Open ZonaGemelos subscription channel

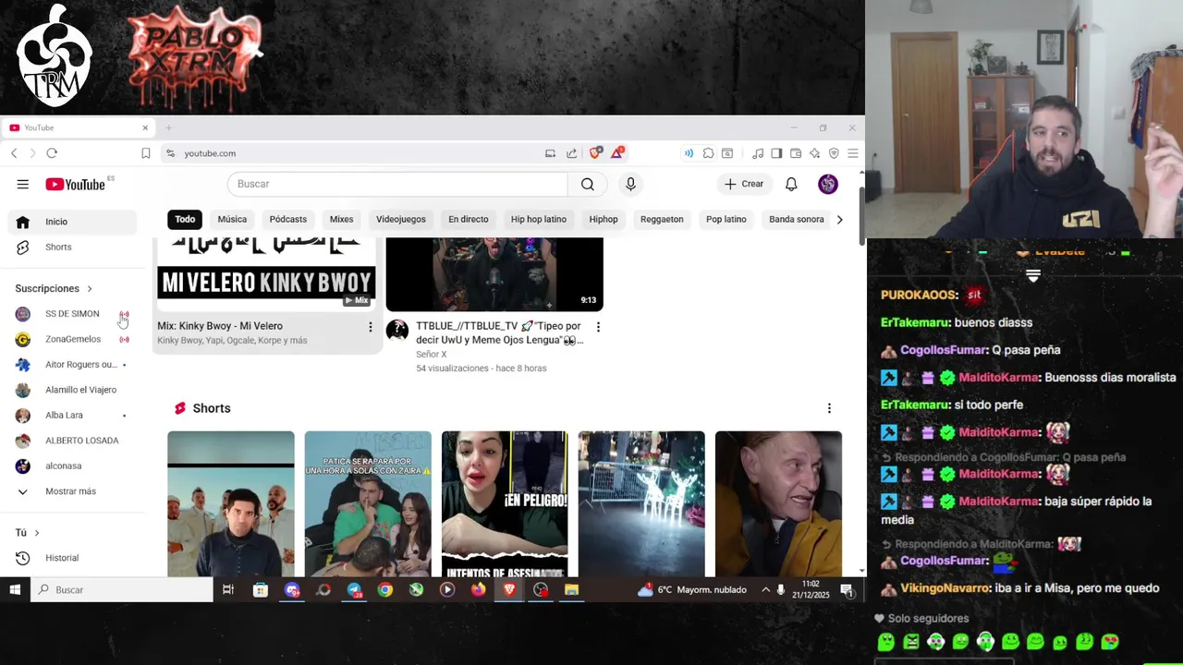tap(72, 339)
